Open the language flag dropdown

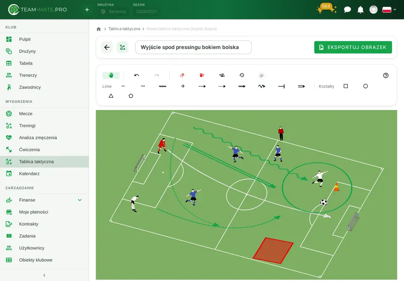(389, 10)
